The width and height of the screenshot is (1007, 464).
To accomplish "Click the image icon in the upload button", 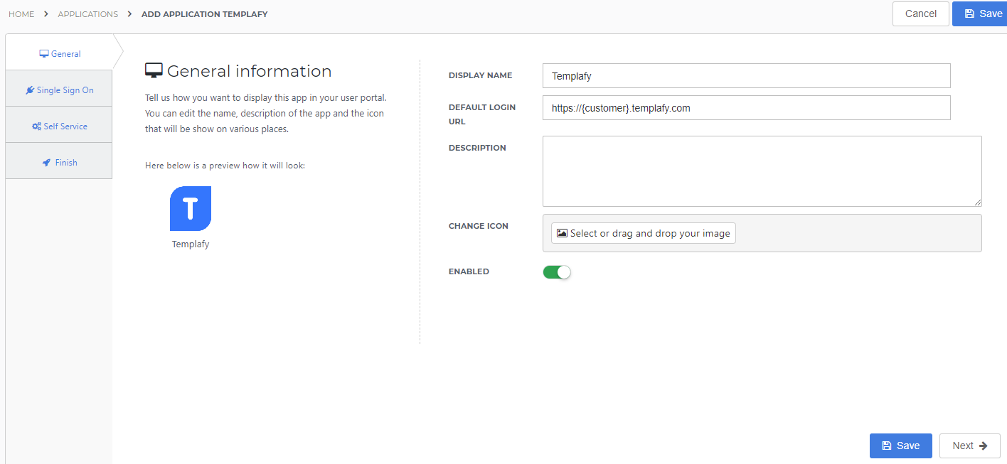I will 562,233.
